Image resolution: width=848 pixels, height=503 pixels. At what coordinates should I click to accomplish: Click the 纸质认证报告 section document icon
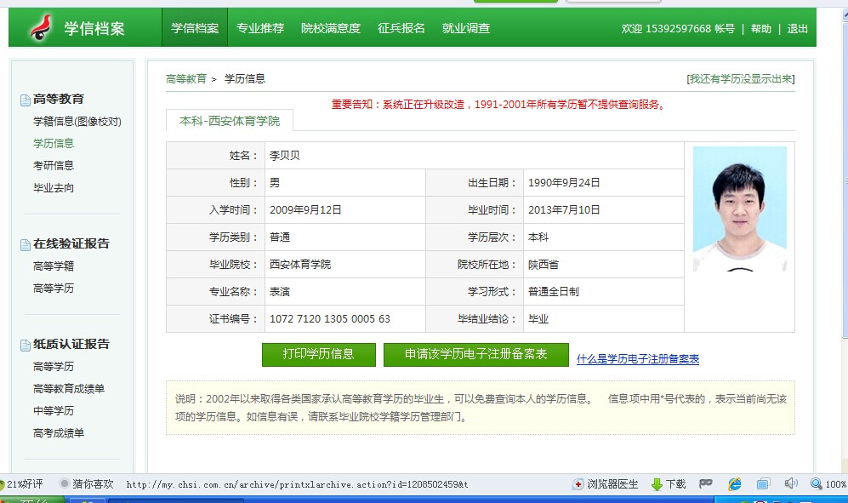coord(25,345)
